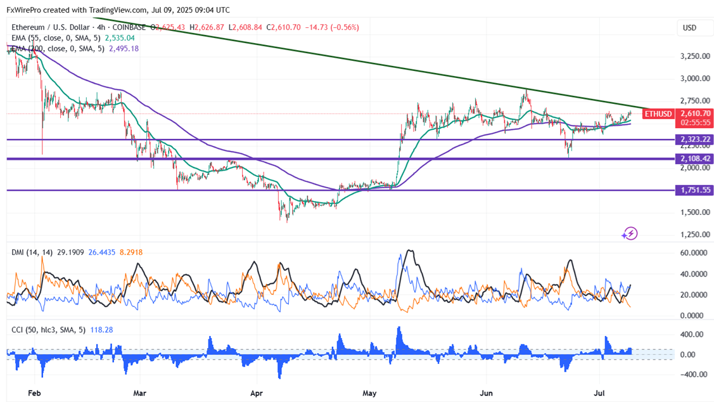The width and height of the screenshot is (714, 402).
Task: Click the 3,250.00 price axis label
Action: pos(695,56)
